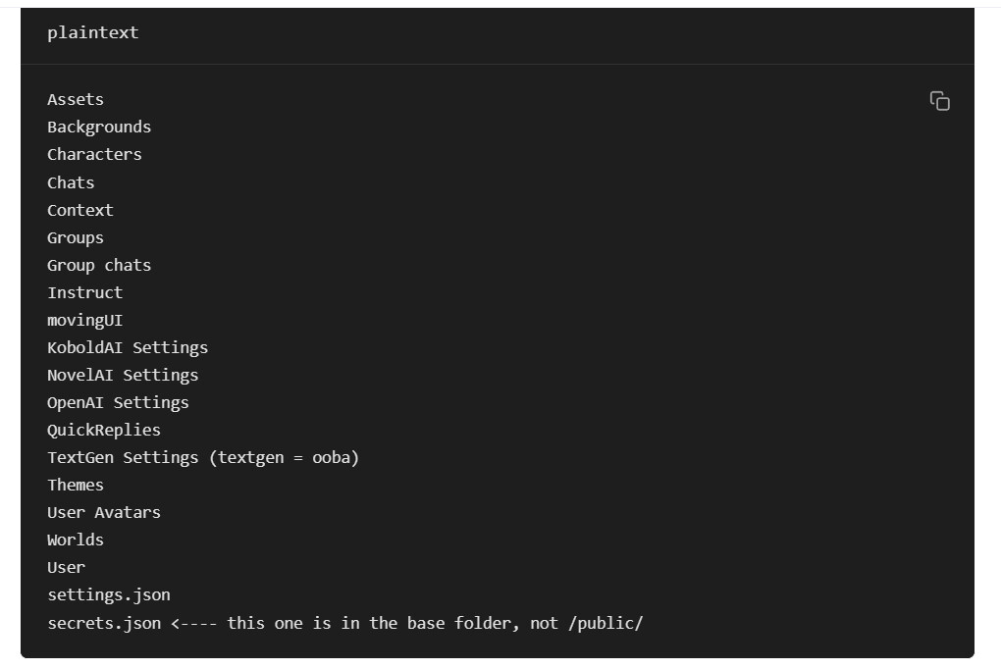Copy the code block contents

coord(939,101)
